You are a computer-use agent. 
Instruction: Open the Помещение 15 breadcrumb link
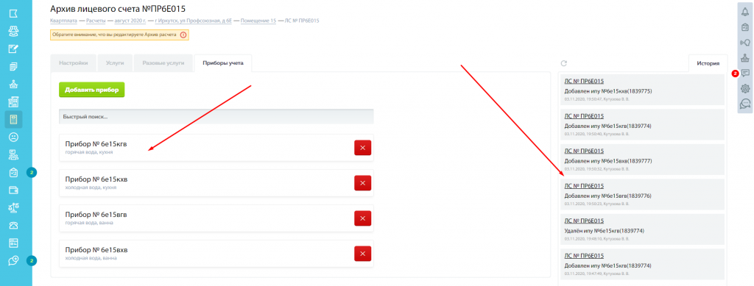(258, 21)
